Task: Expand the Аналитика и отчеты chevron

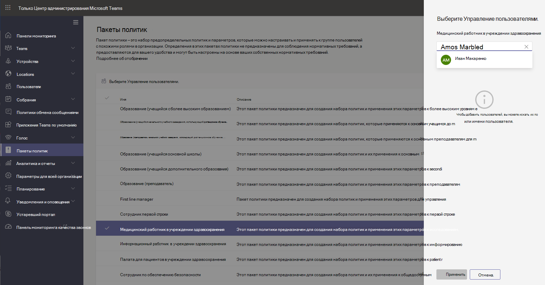Action: coord(73,163)
